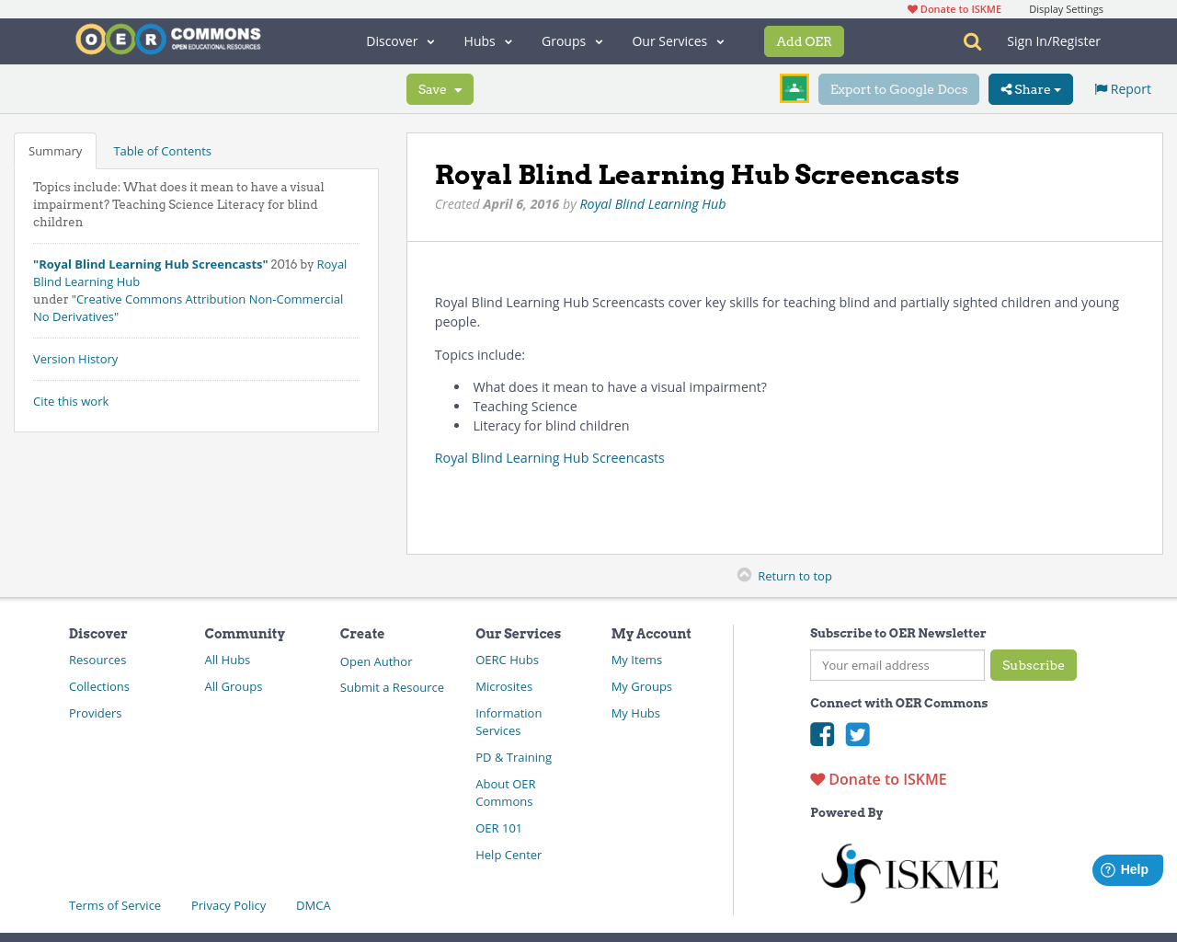The height and width of the screenshot is (942, 1177).
Task: Click the ISKME logo in footer
Action: click(x=909, y=873)
